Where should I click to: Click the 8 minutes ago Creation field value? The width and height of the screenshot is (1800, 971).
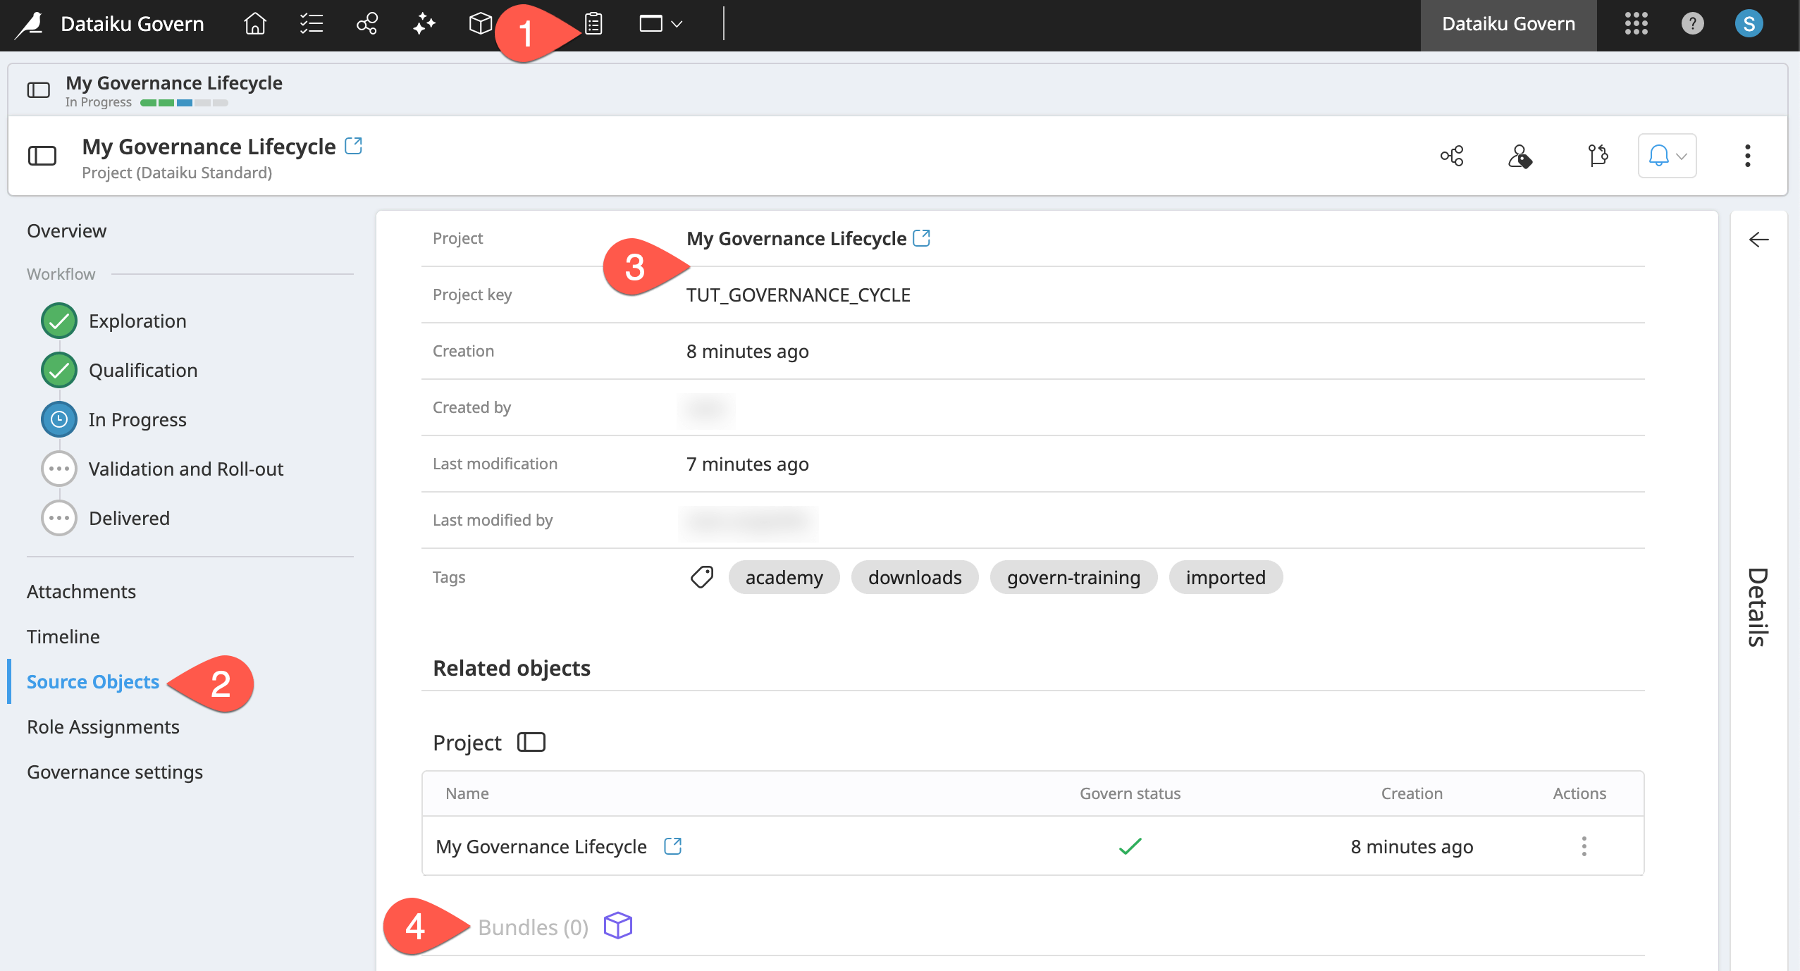tap(747, 351)
